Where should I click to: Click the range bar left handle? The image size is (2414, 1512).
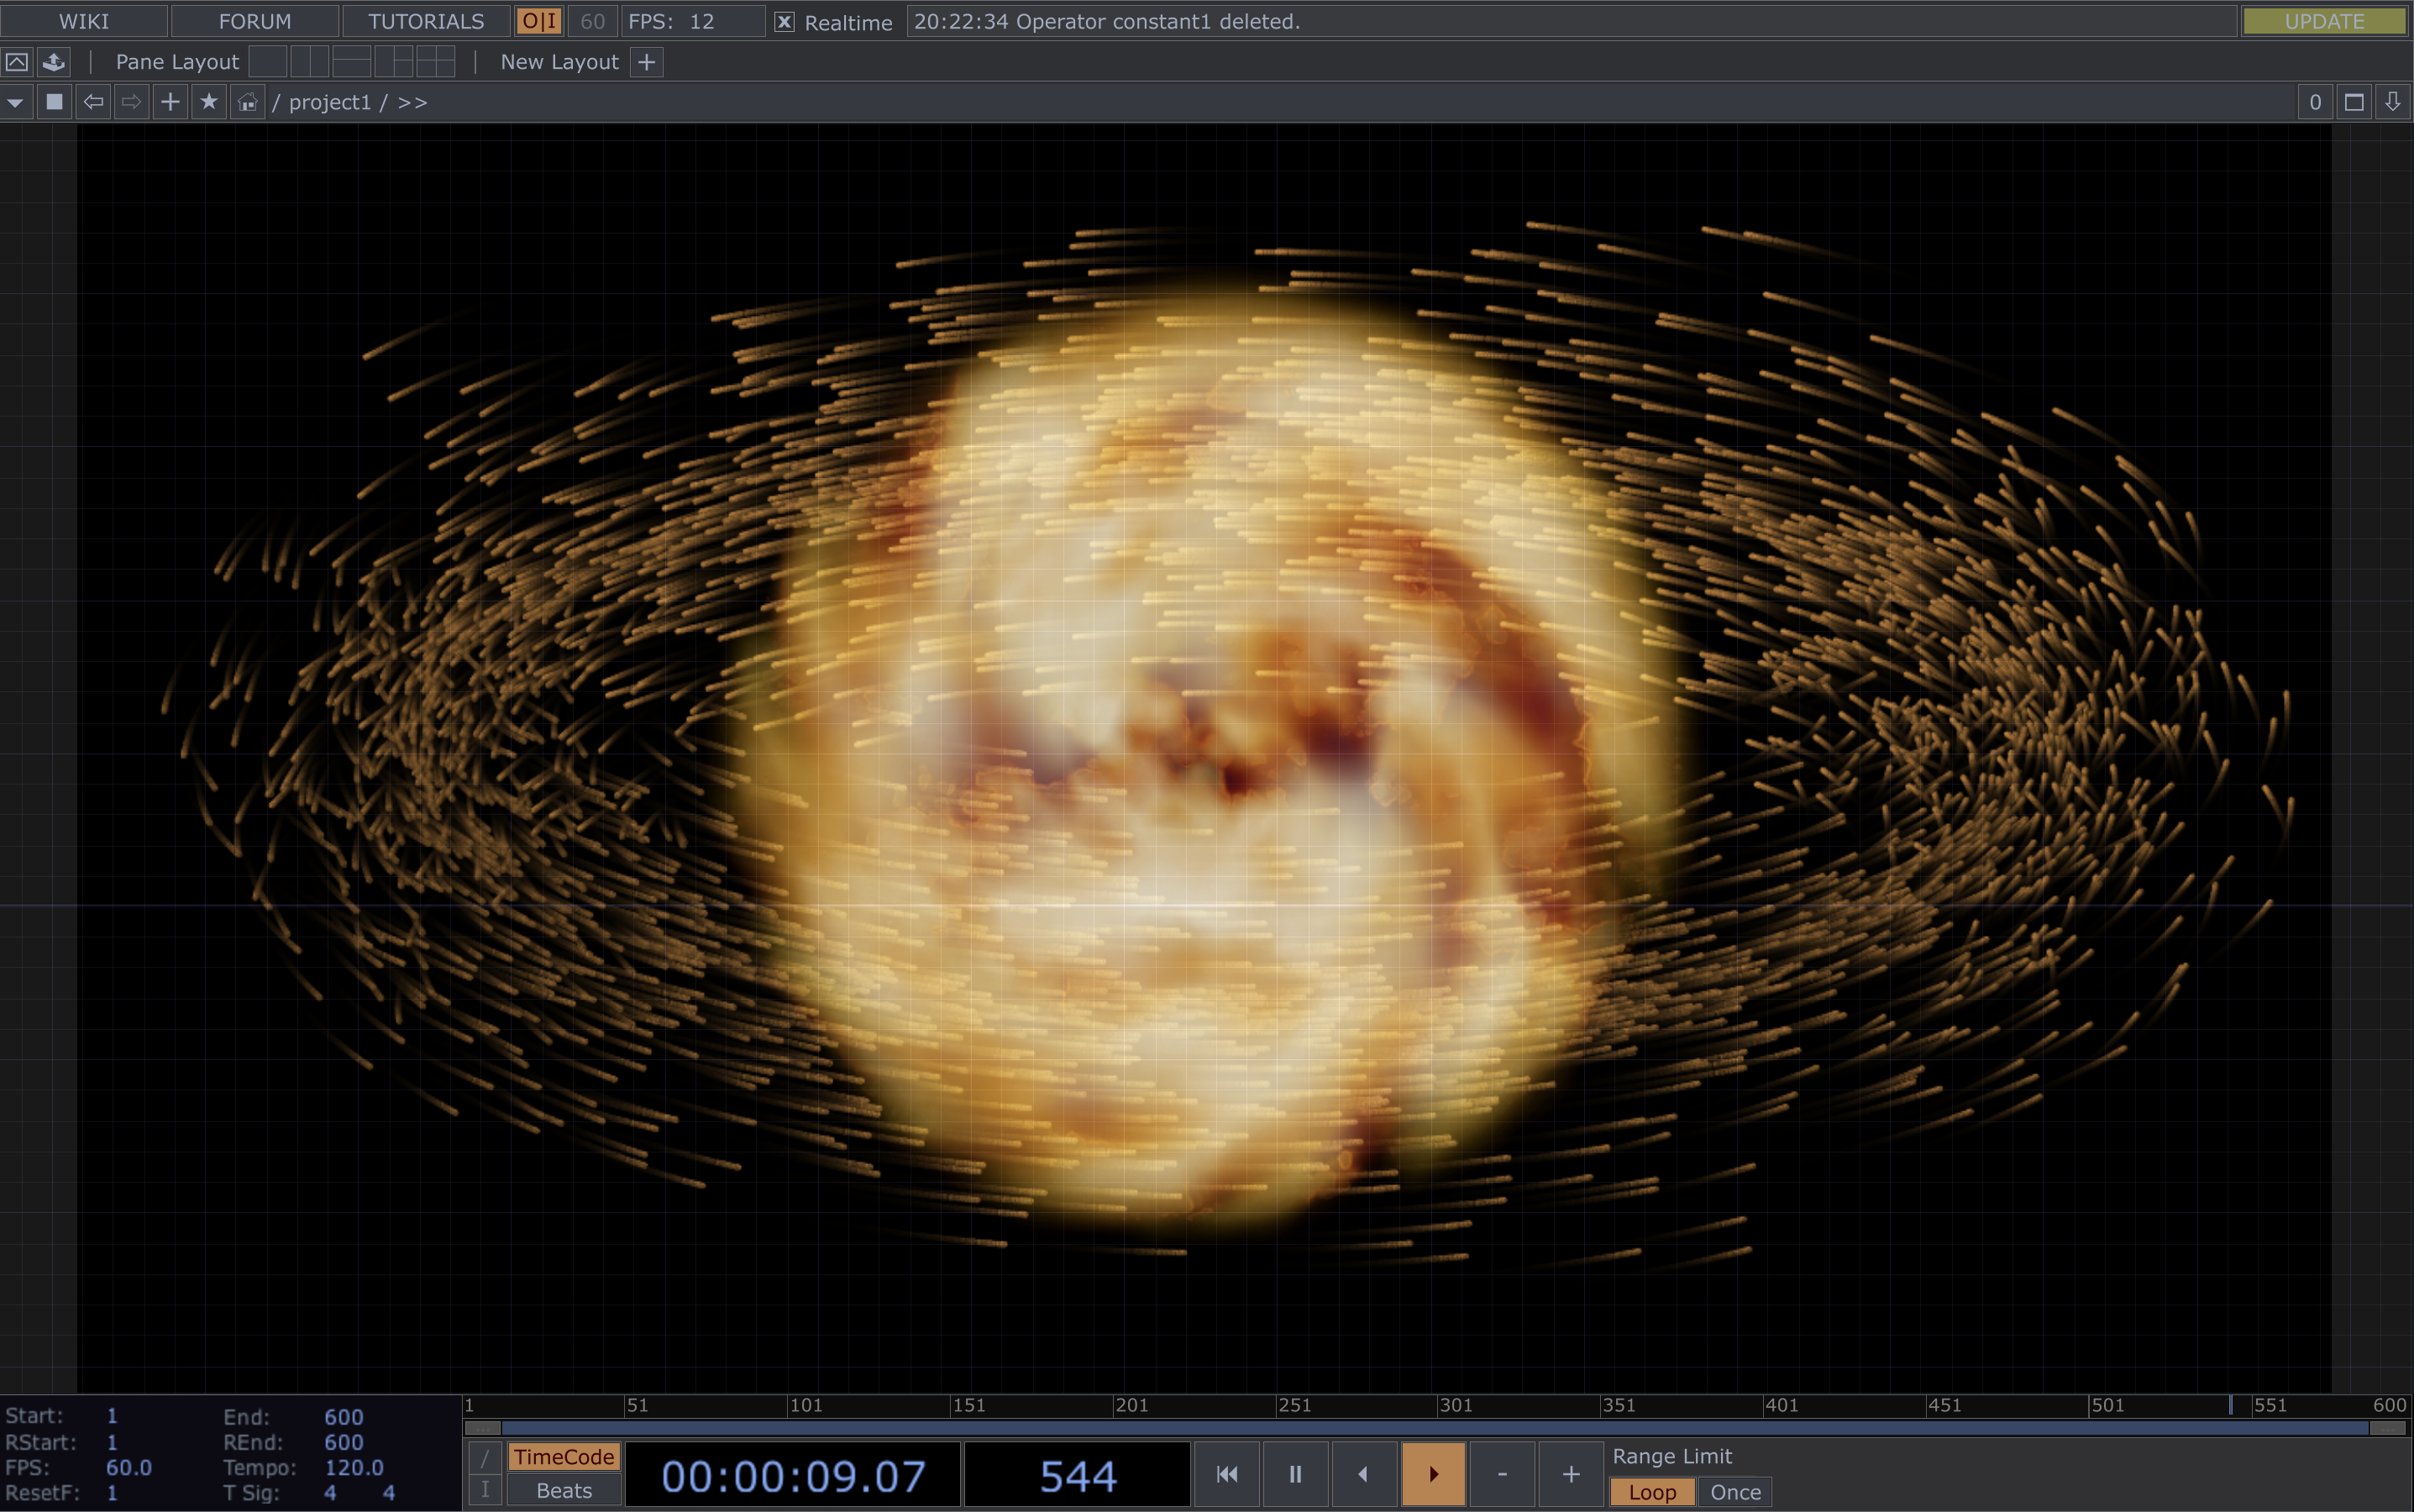[483, 1428]
